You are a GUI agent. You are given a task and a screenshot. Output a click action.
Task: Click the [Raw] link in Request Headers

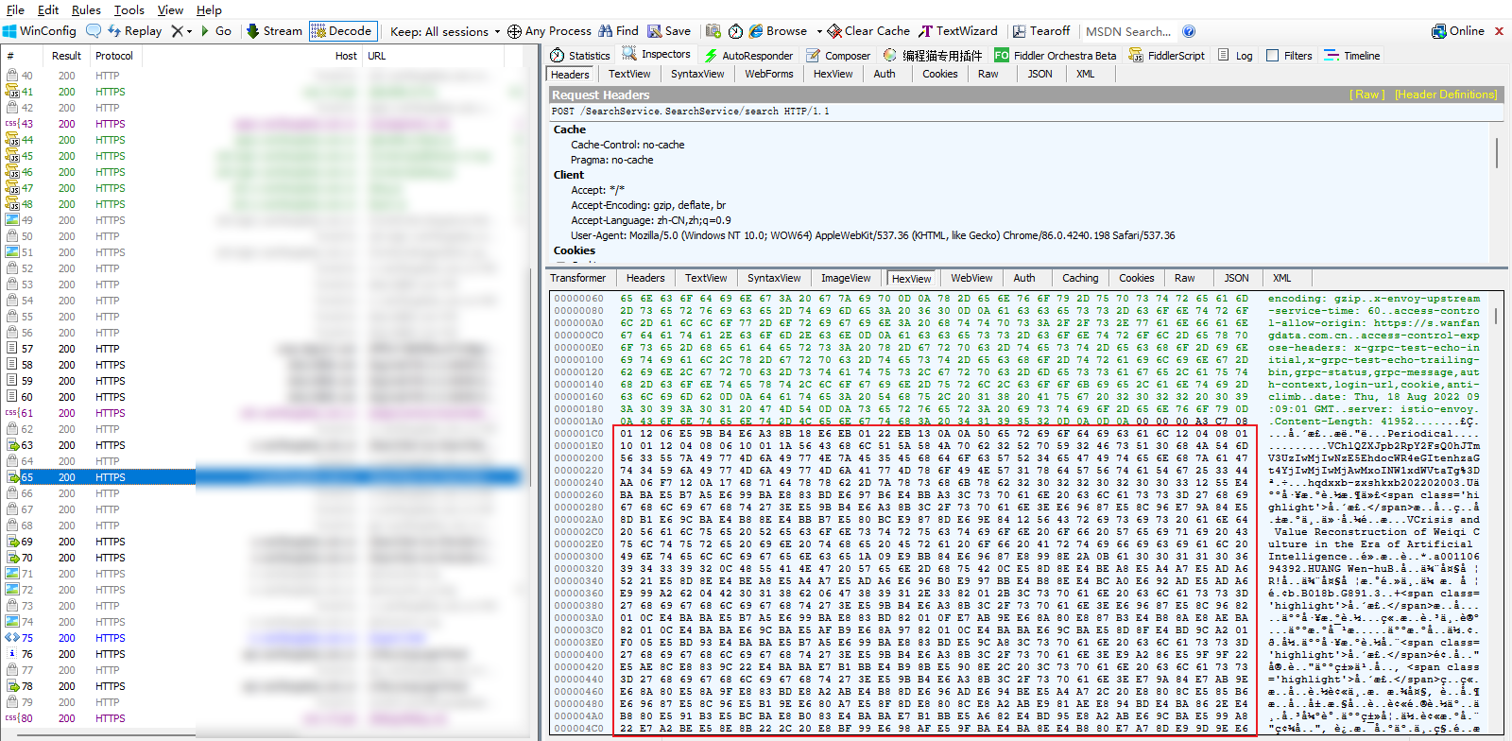(x=1367, y=95)
